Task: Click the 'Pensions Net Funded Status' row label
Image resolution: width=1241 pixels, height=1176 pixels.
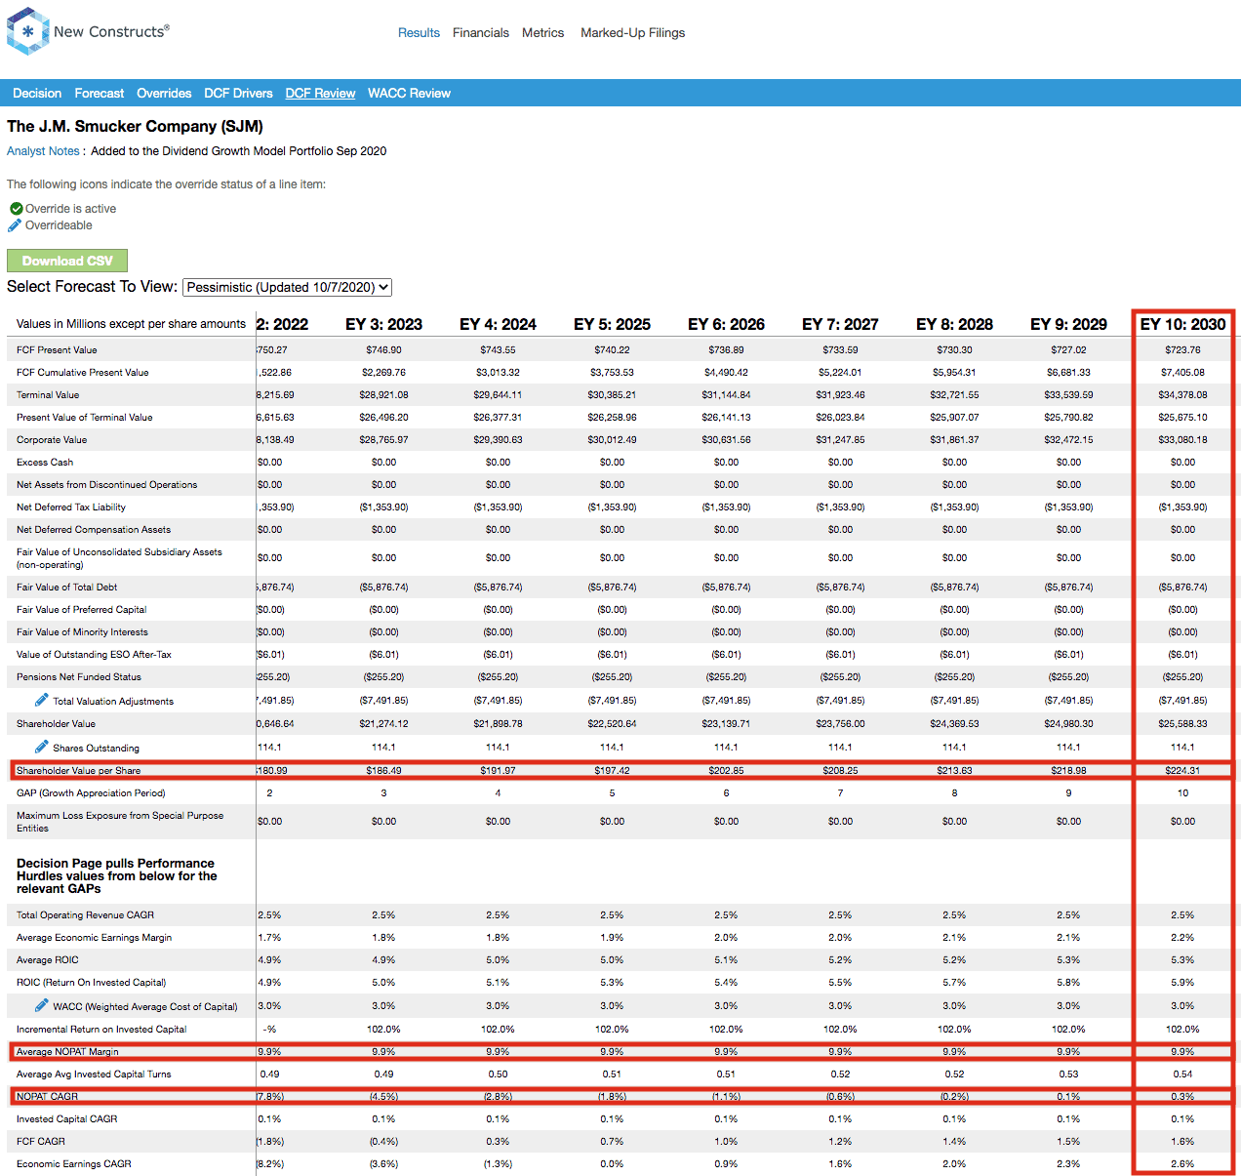Action: (x=79, y=677)
